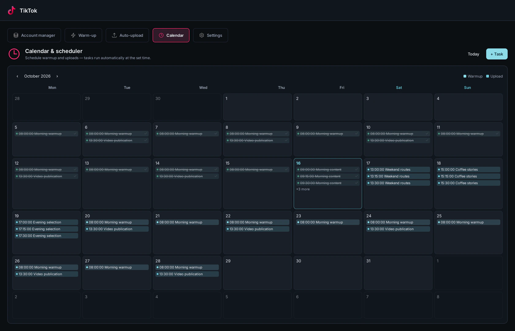Open 09:15:00 Morning content task
Screen dimensions: 515x331
pos(328,176)
